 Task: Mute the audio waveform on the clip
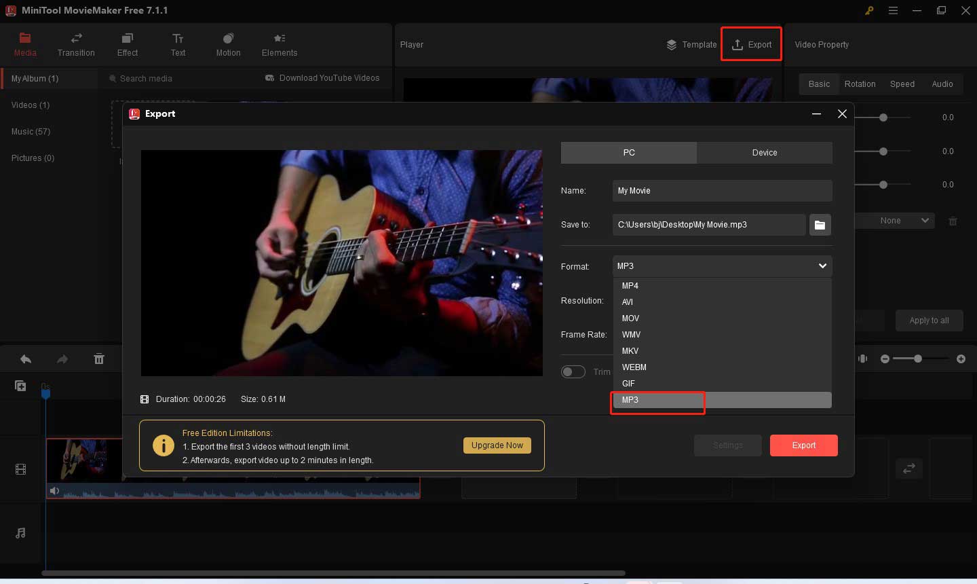[54, 490]
